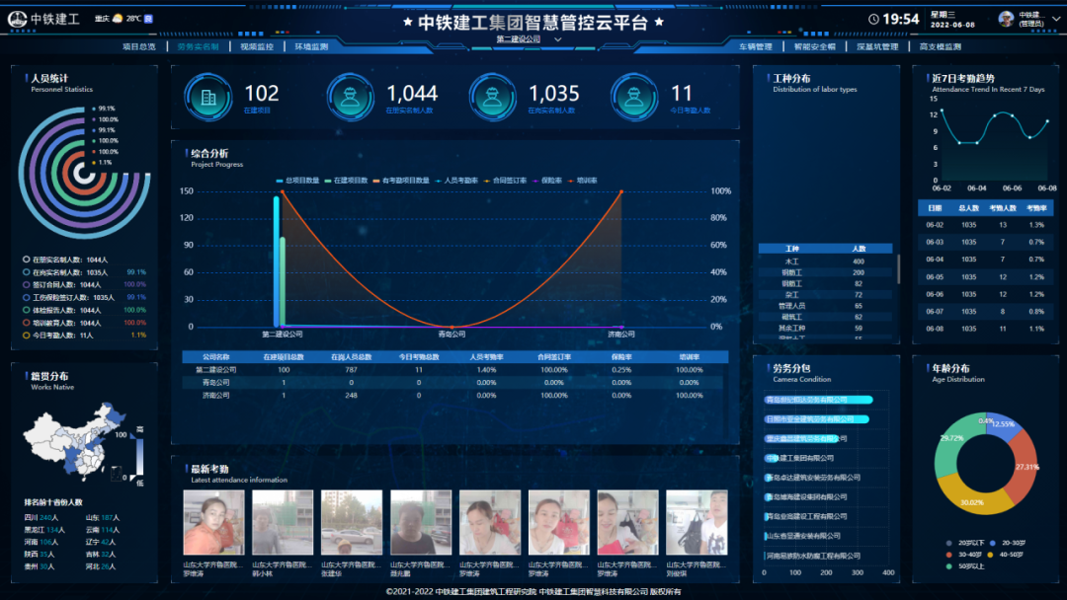Toggle the 20岁以下 age legend item
Viewport: 1067px width, 600px height.
coord(965,543)
